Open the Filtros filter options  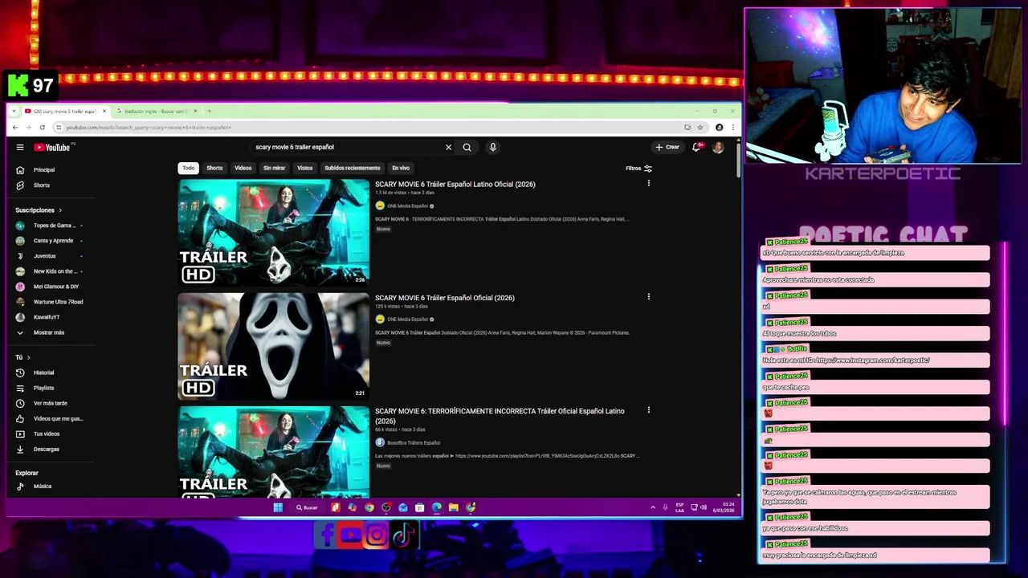639,169
